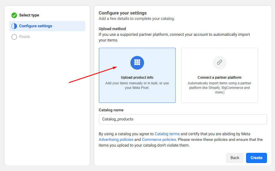This screenshot has height=171, width=275.
Task: Click the blue Create button
Action: click(x=256, y=158)
